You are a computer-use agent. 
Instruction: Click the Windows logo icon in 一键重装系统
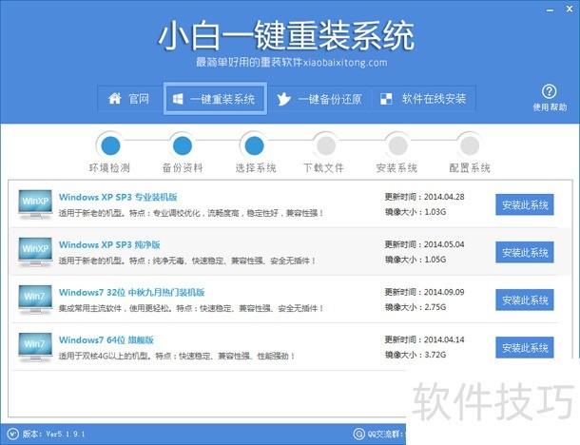pos(178,99)
